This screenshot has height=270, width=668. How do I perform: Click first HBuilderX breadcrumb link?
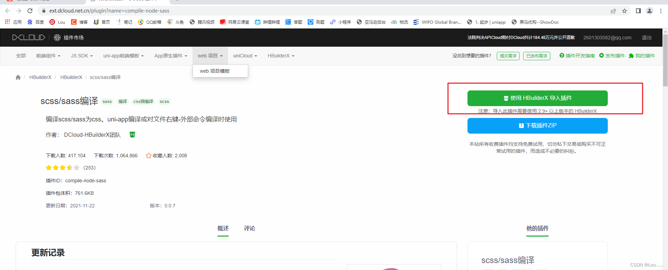40,77
